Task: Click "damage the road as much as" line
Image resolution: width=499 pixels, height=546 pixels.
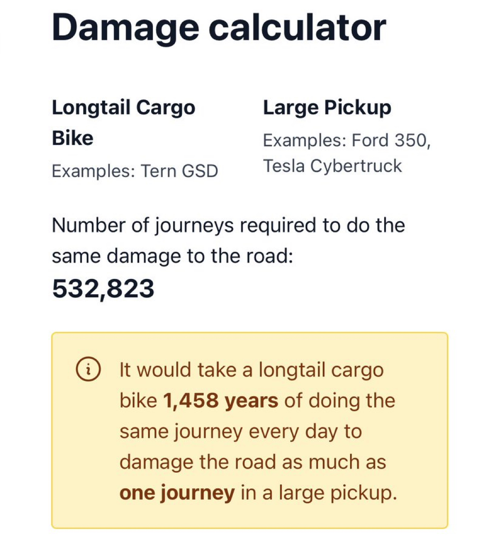Action: point(253,462)
